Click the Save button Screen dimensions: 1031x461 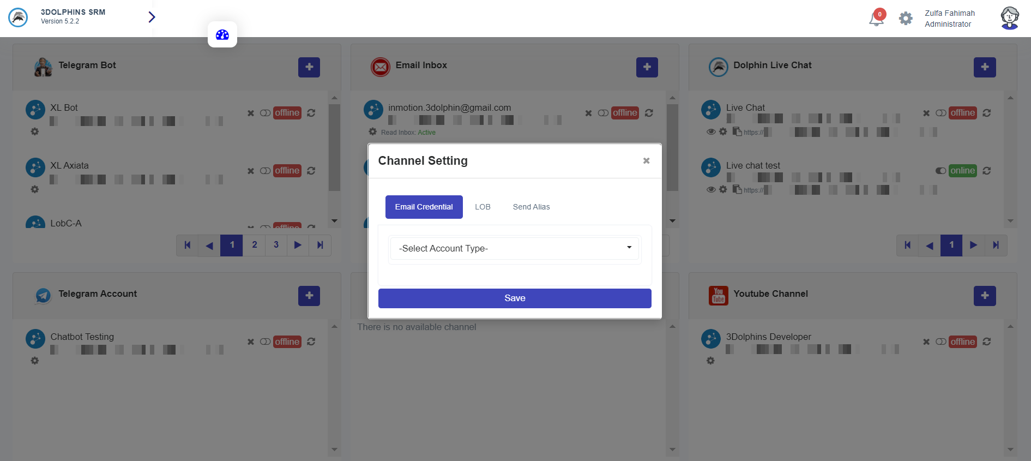(515, 298)
